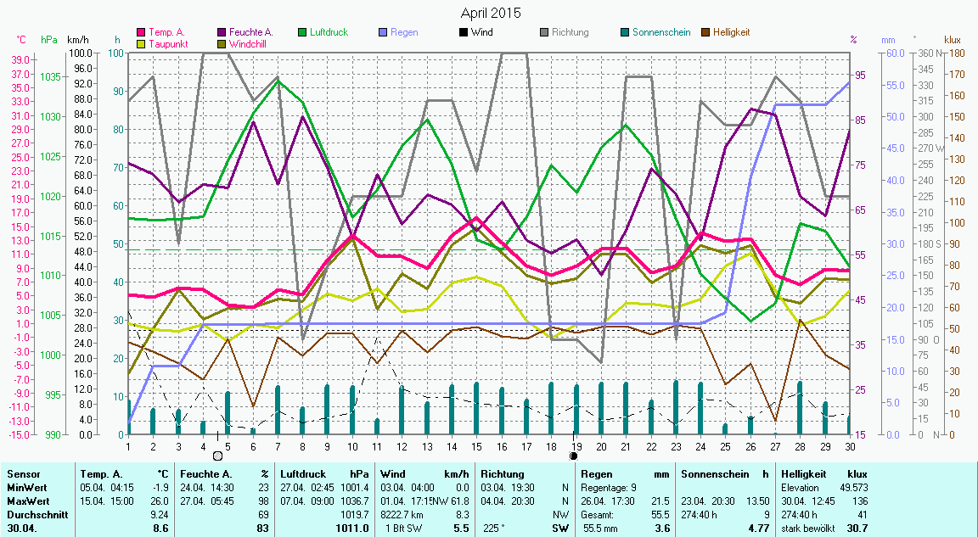This screenshot has width=978, height=537.
Task: Click the MaxWert row label
Action: click(x=27, y=501)
